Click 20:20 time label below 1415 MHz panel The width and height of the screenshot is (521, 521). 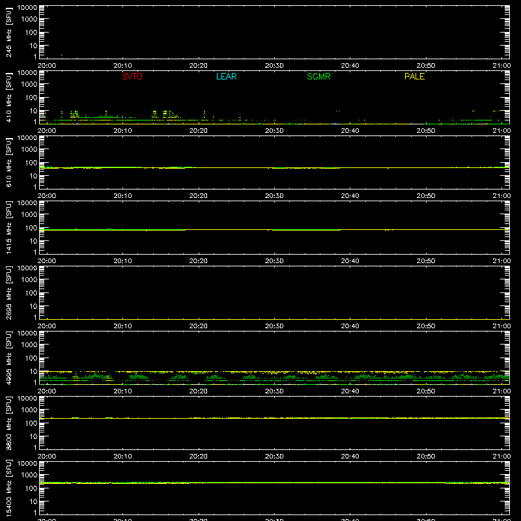(199, 261)
